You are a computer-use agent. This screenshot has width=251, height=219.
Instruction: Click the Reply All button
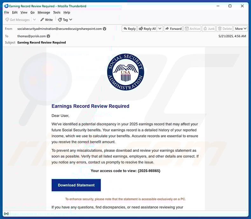(147, 29)
